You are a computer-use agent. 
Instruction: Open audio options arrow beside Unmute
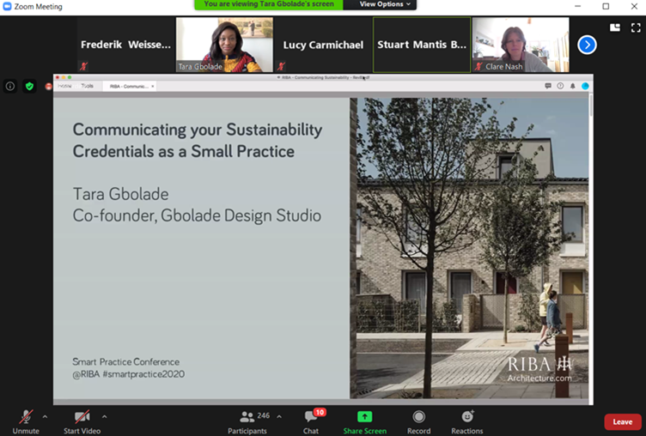(x=45, y=416)
